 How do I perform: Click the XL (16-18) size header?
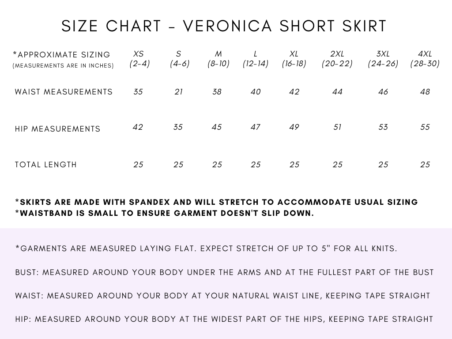point(294,59)
